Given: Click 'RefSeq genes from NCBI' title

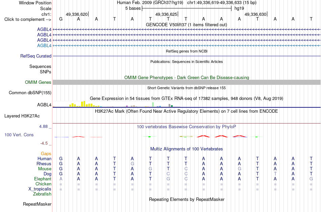Looking at the screenshot, I should [x=187, y=51].
